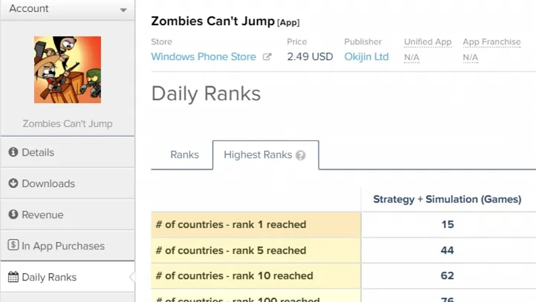Screen dimensions: 536x302
Task: Open the Windows Phone Store link
Action: click(x=203, y=57)
